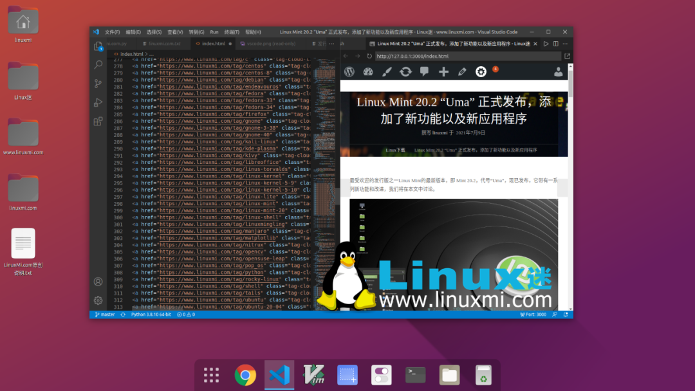The image size is (695, 391).
Task: Toggle split editor layout icon
Action: [556, 44]
